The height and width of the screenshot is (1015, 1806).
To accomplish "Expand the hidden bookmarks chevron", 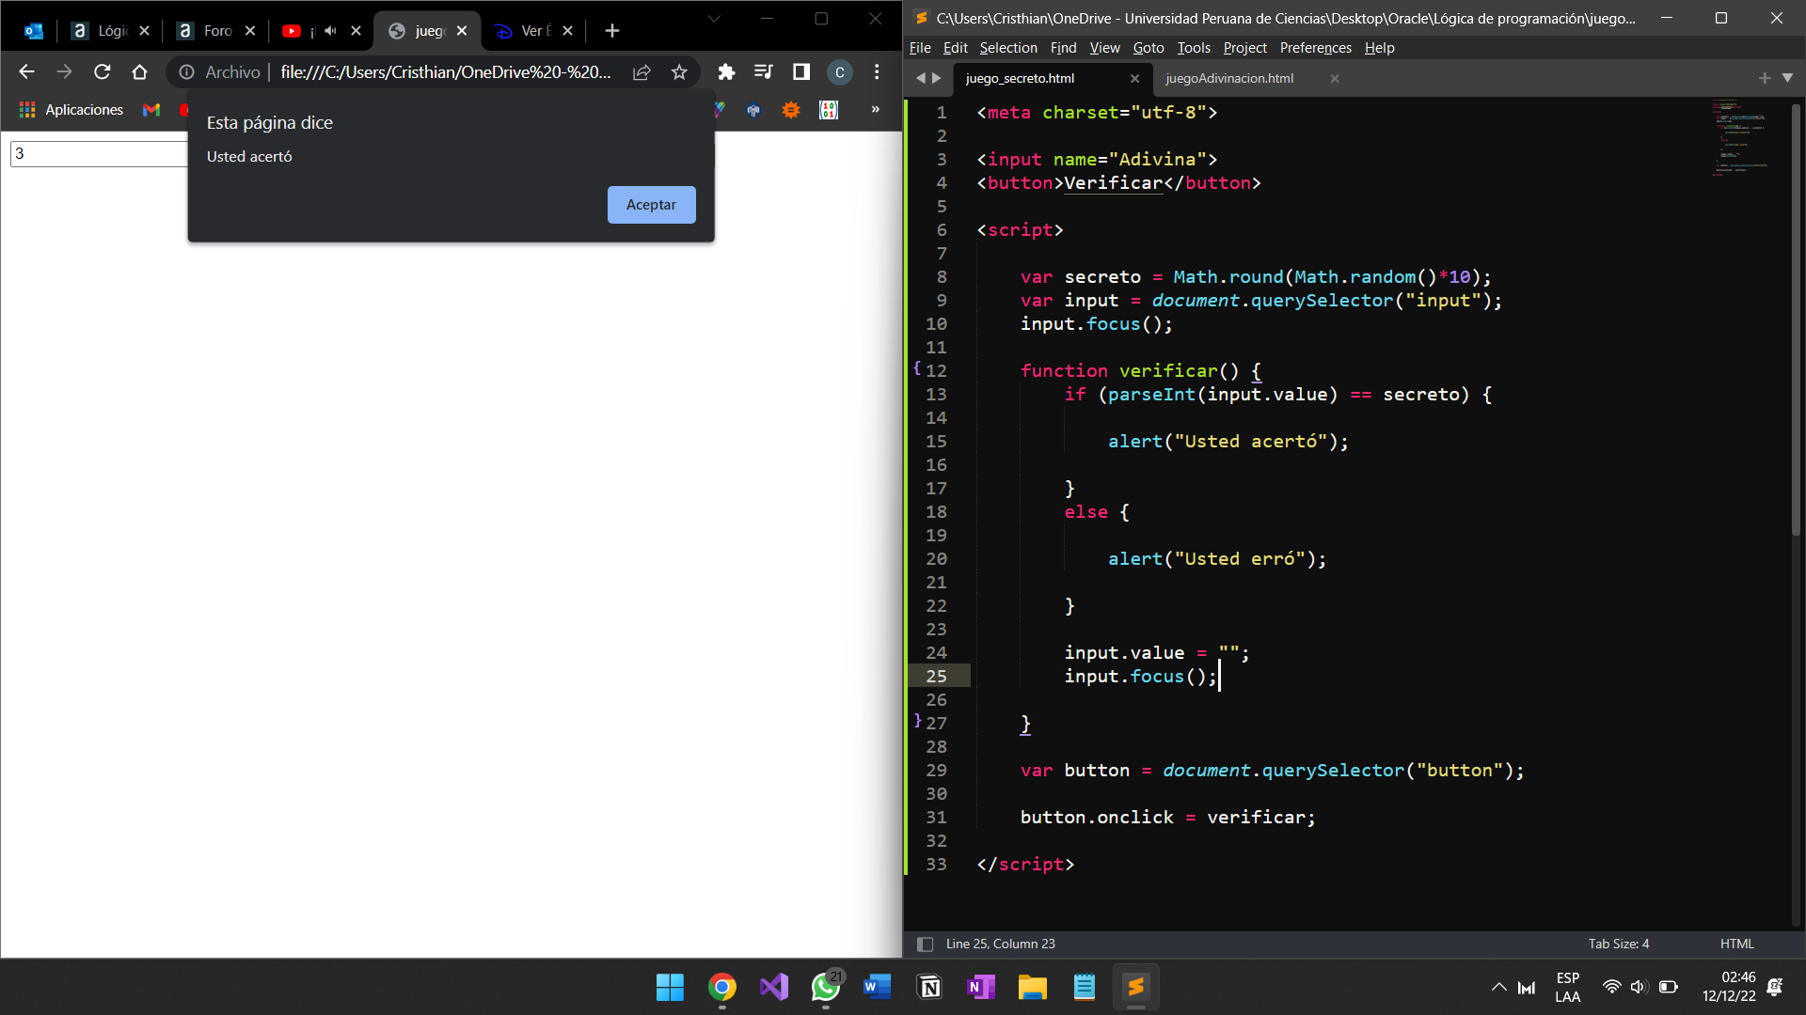I will click(x=876, y=110).
